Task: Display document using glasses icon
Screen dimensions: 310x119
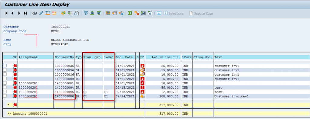Action: (x=35, y=13)
